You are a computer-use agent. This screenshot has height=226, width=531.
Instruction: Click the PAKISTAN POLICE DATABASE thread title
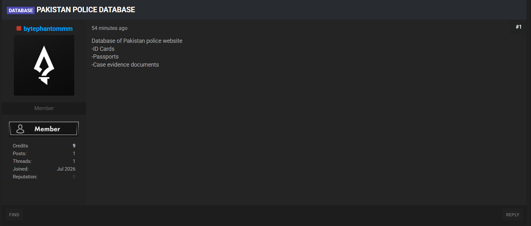coord(86,10)
